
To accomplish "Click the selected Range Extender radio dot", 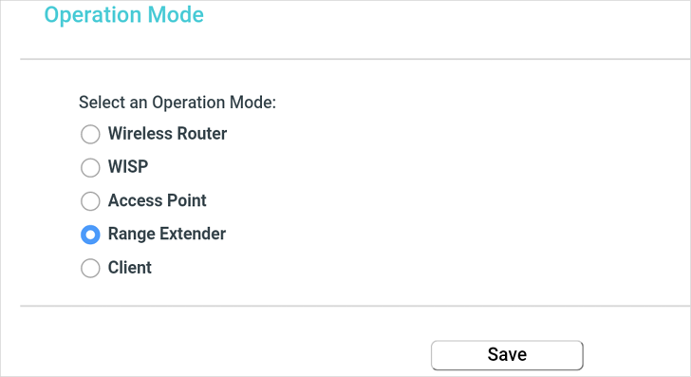I will pos(90,235).
